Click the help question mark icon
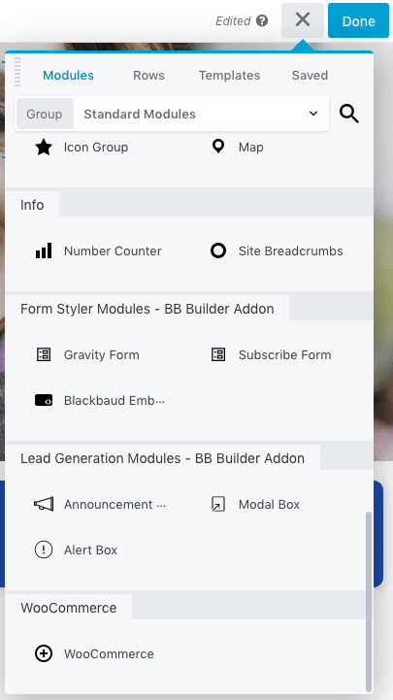Screen dimensions: 393x700 coord(262,21)
